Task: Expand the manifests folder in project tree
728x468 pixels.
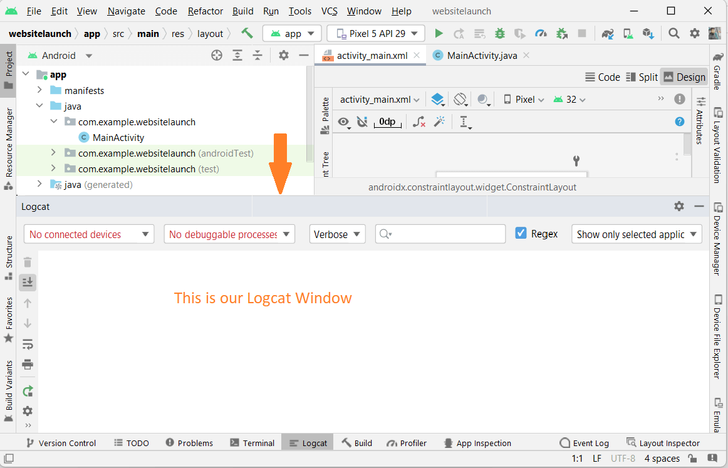Action: (x=39, y=90)
